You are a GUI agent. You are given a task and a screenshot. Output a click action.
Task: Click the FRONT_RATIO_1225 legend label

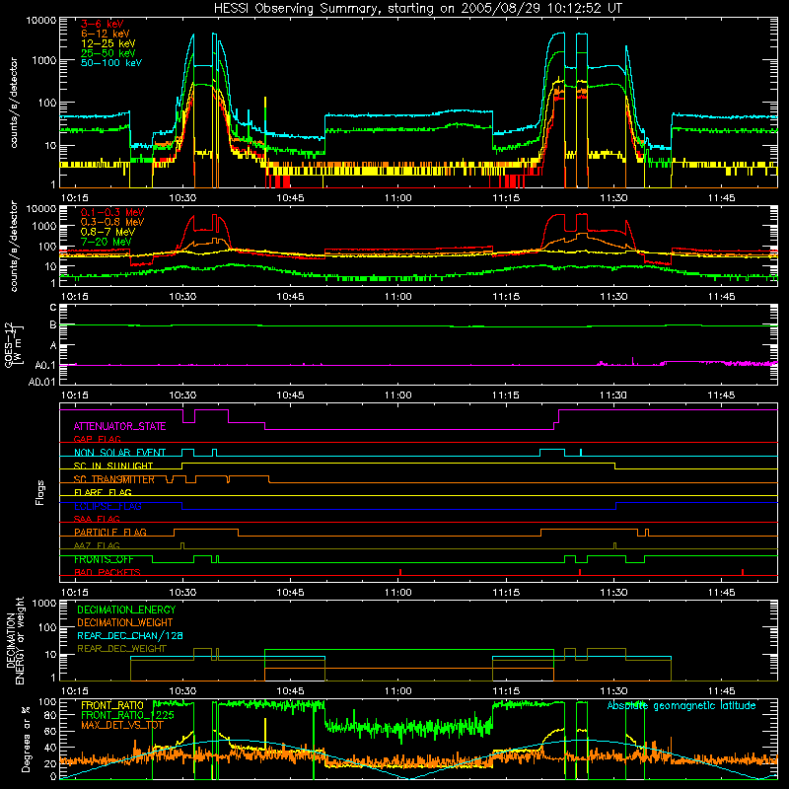pos(127,715)
